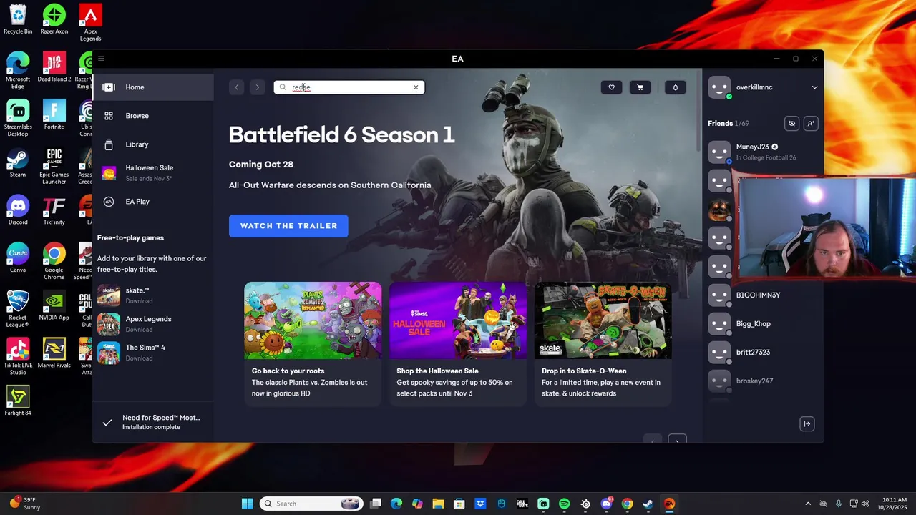The height and width of the screenshot is (515, 916).
Task: Open the EA app hamburger menu
Action: [101, 59]
